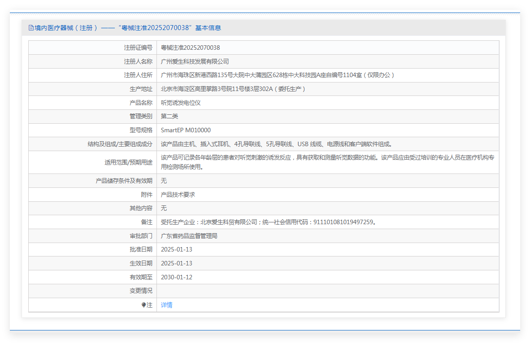Click the label 注册证编号
The height and width of the screenshot is (343, 530).
(x=138, y=48)
